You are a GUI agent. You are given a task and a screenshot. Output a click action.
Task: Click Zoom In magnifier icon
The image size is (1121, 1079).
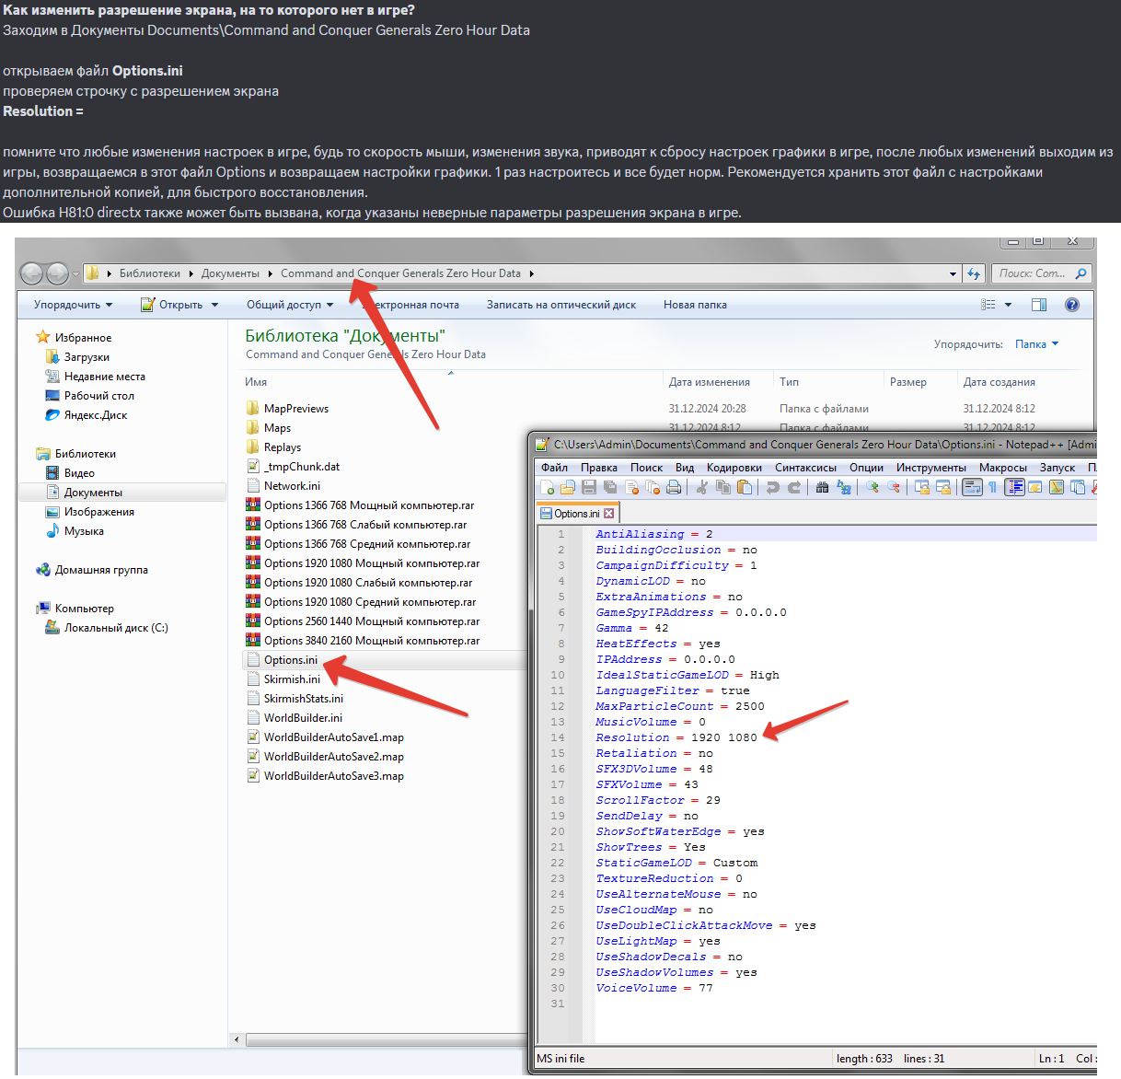point(872,487)
